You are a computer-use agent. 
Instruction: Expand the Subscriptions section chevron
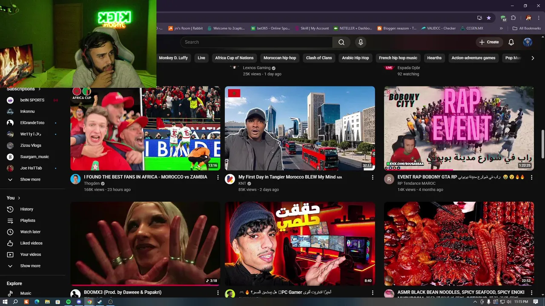coord(40,89)
